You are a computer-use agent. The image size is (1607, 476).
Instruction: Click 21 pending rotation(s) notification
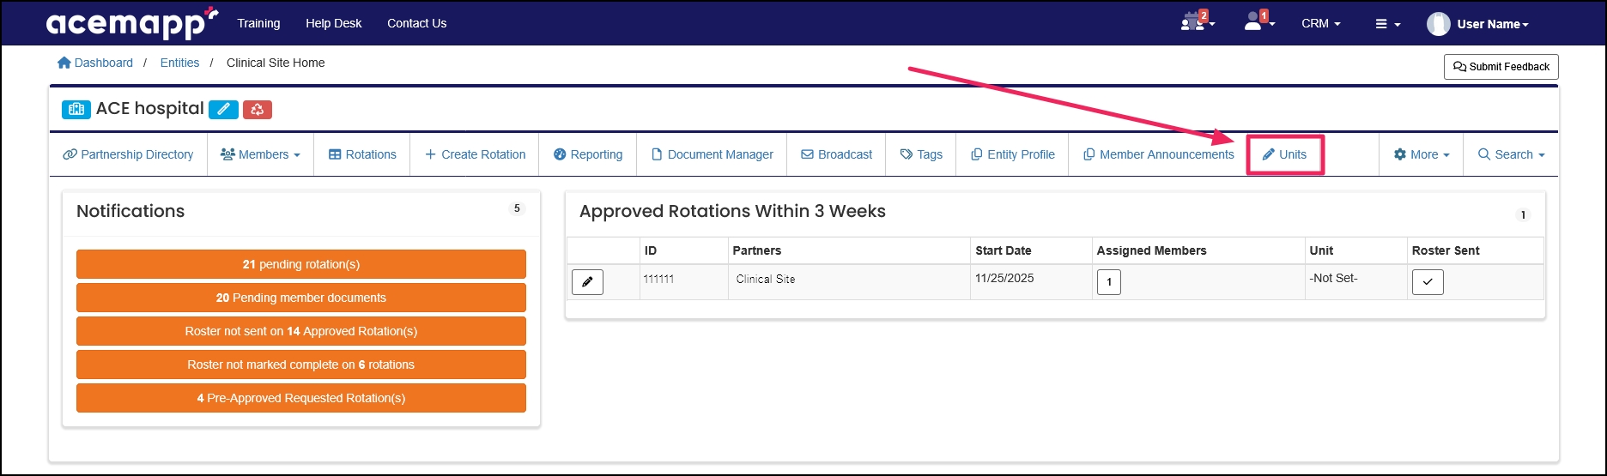click(x=301, y=264)
